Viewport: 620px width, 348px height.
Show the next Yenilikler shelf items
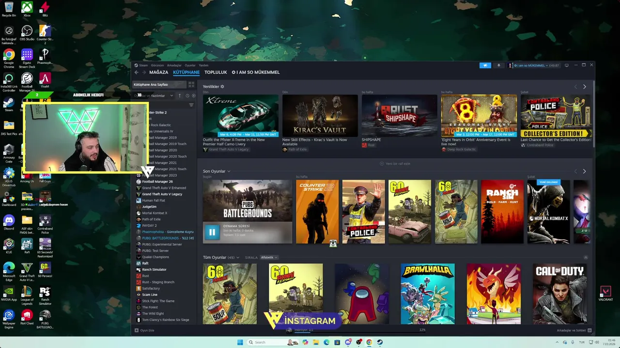(x=584, y=87)
